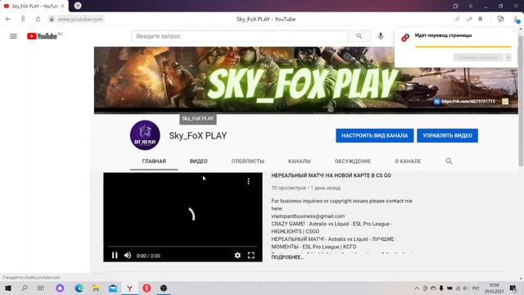Open Yandex browser menu icon in title bar
This screenshot has width=524, height=295.
pyautogui.click(x=471, y=6)
